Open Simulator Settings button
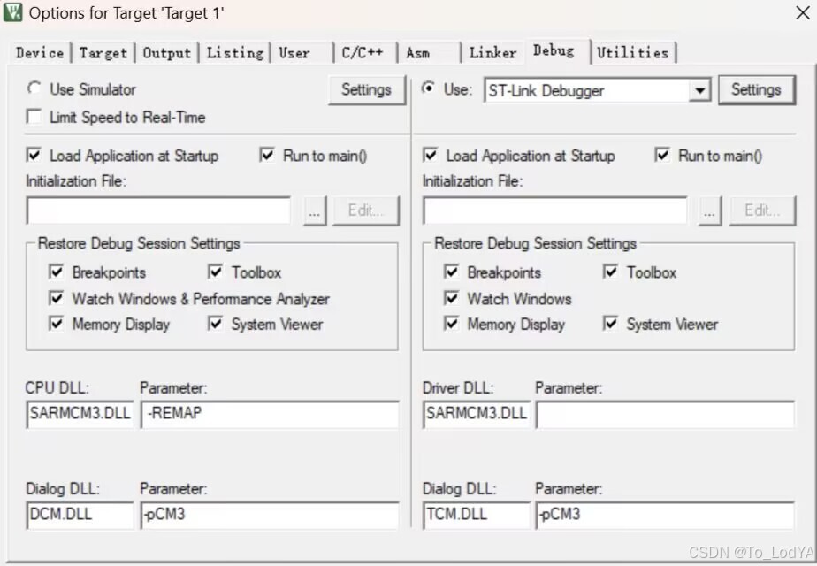 [366, 90]
